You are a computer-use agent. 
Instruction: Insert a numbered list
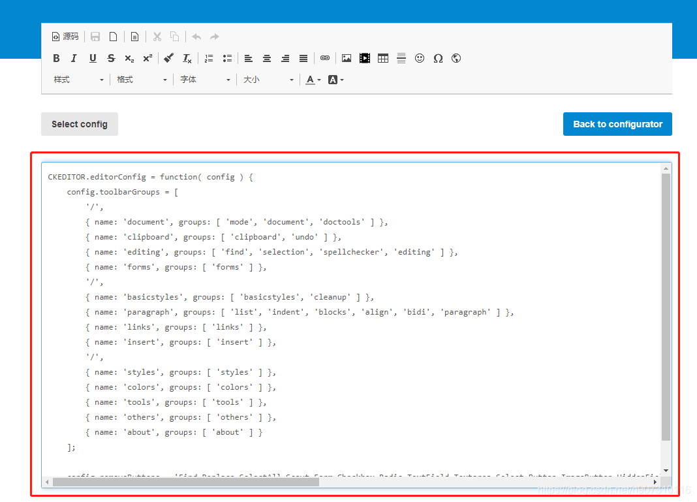pyautogui.click(x=208, y=58)
